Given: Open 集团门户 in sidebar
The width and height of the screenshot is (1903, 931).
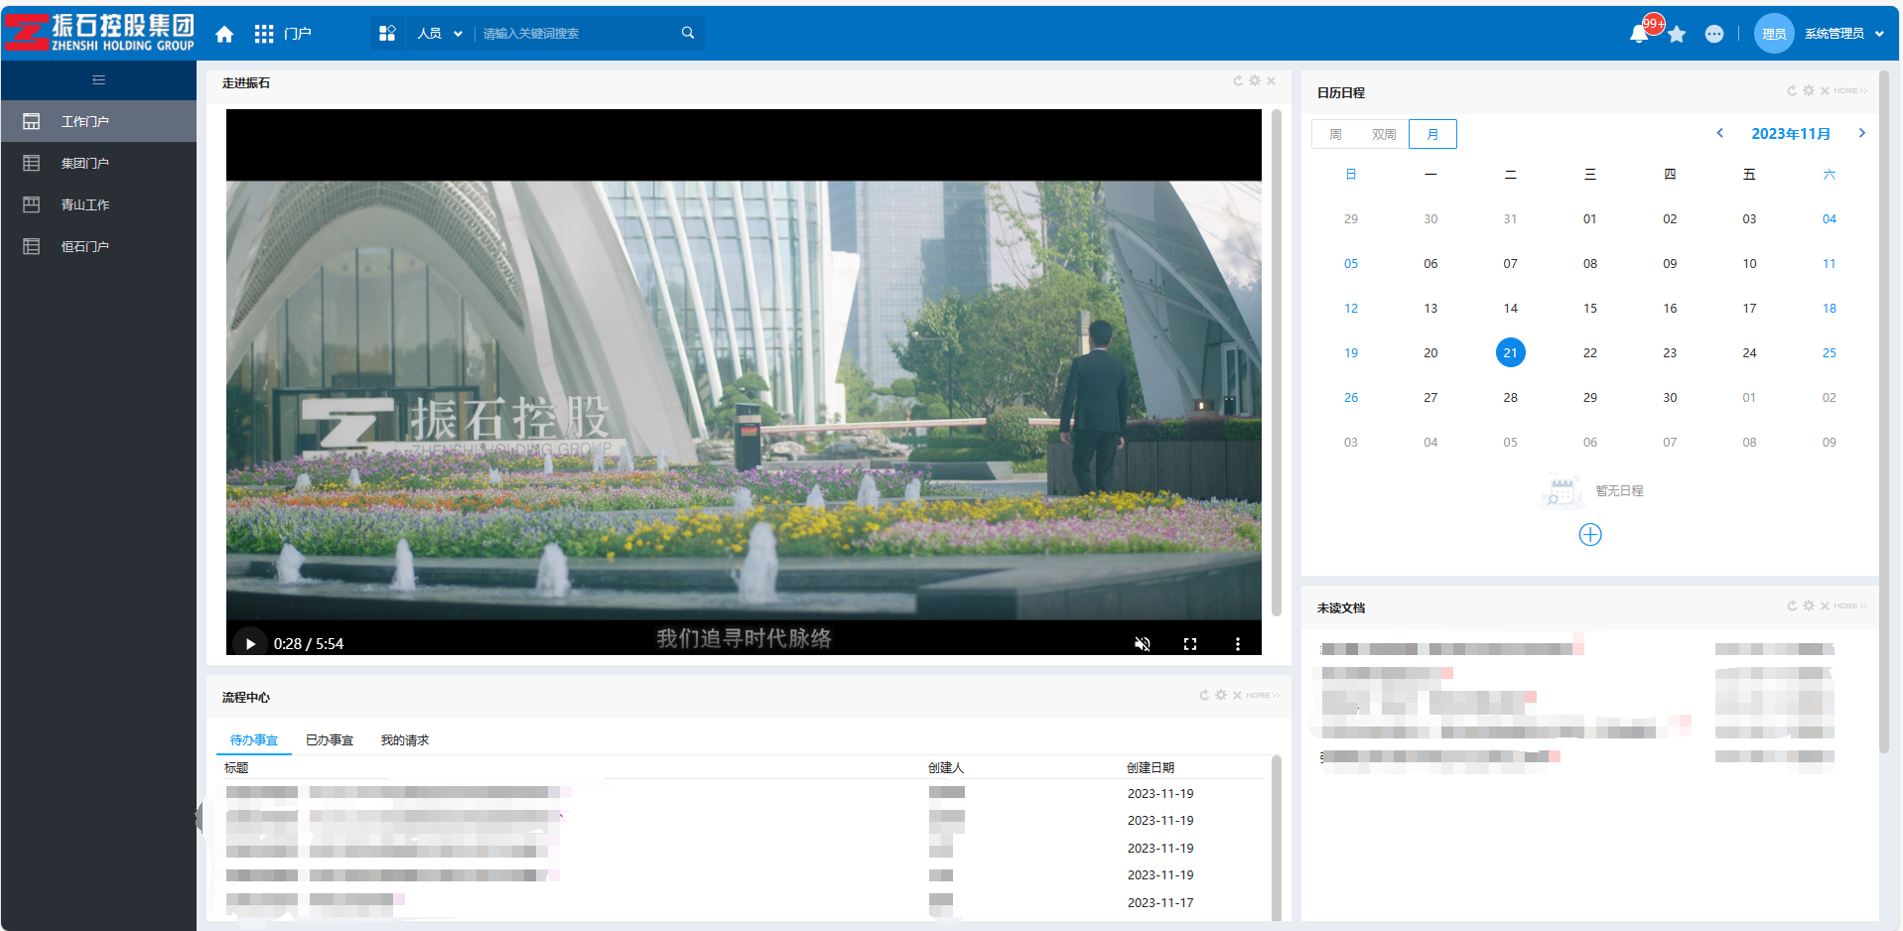Looking at the screenshot, I should click(98, 163).
